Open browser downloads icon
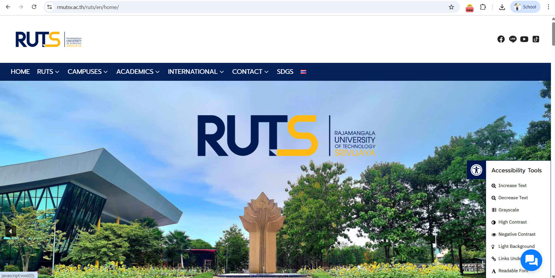The image size is (555, 278). pyautogui.click(x=502, y=7)
